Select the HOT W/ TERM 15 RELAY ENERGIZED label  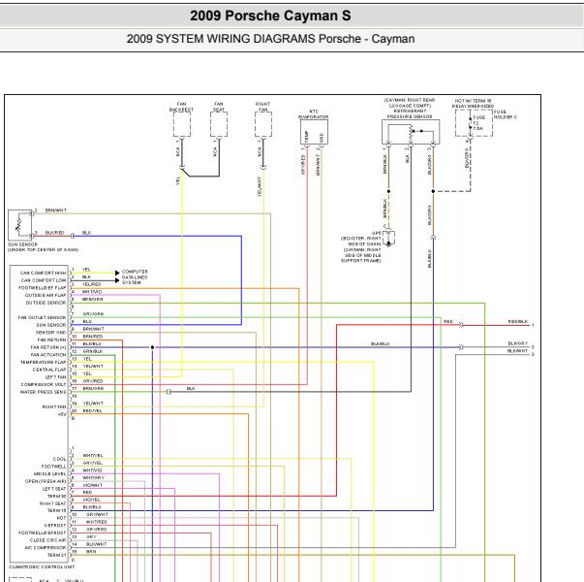coord(473,104)
